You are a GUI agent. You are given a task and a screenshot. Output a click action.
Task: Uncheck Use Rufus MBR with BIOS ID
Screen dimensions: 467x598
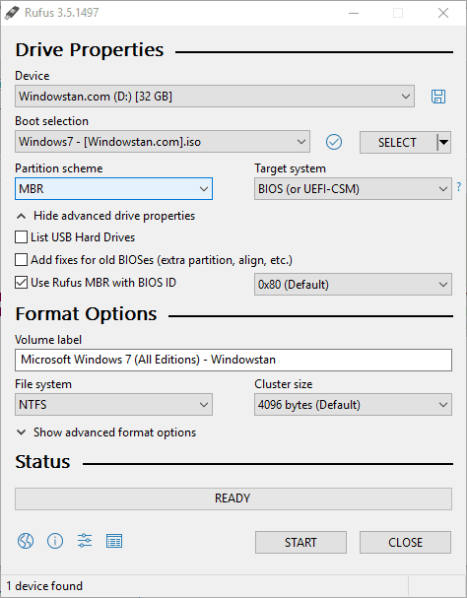[x=21, y=283]
